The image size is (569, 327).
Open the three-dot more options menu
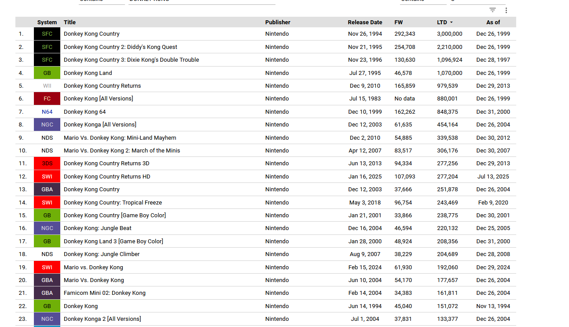506,10
